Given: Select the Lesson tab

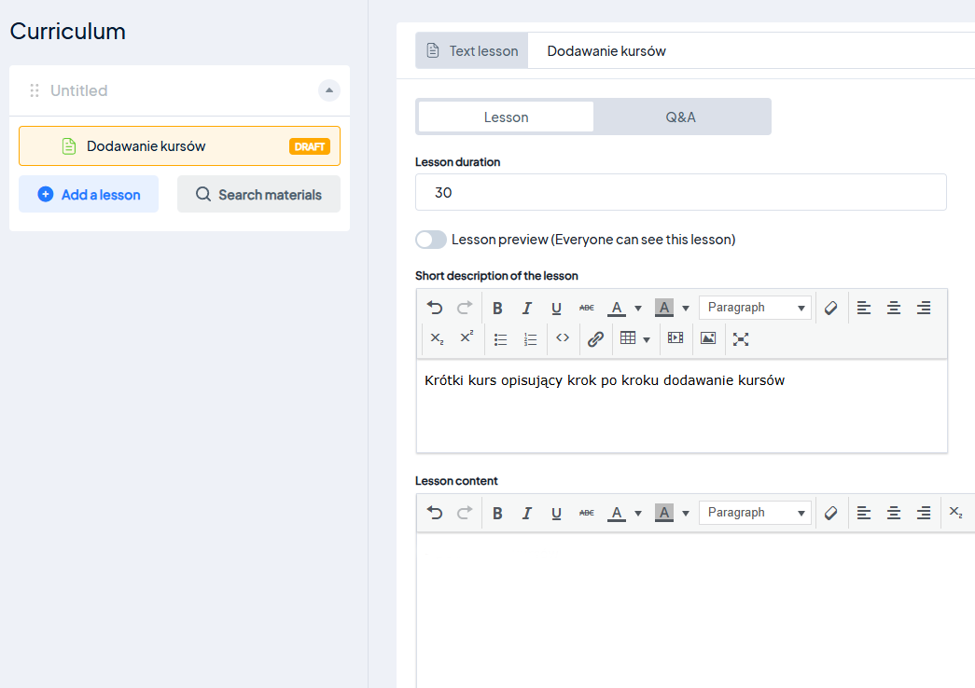Looking at the screenshot, I should click(x=506, y=117).
